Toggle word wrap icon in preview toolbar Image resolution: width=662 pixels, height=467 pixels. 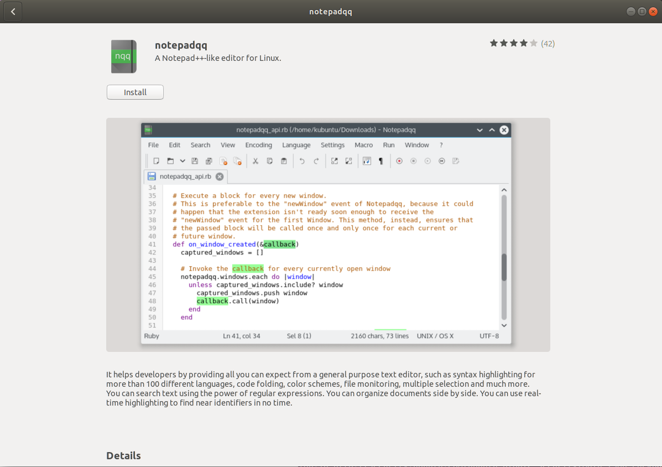click(367, 161)
